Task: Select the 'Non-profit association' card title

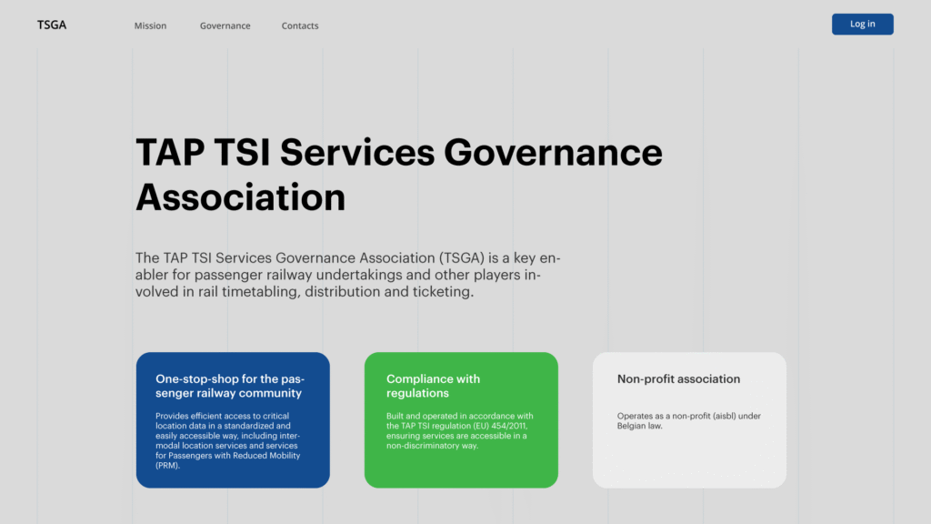Action: [x=678, y=378]
